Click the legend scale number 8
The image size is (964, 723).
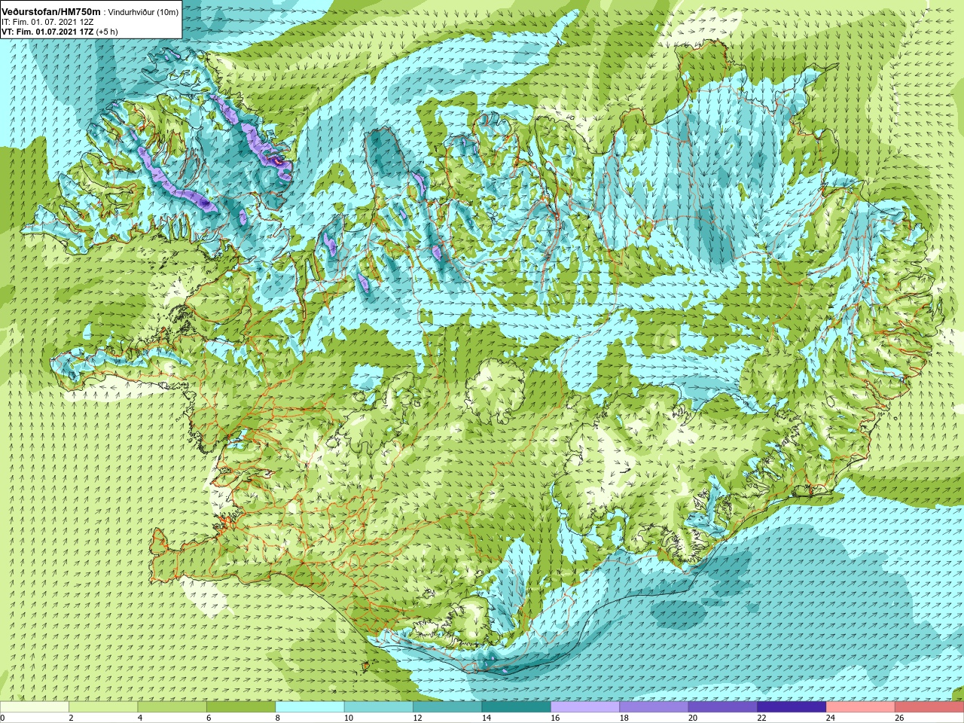(x=277, y=718)
